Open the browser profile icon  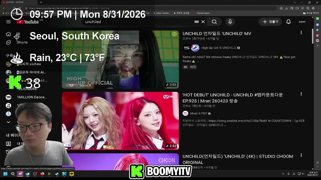(313, 8)
